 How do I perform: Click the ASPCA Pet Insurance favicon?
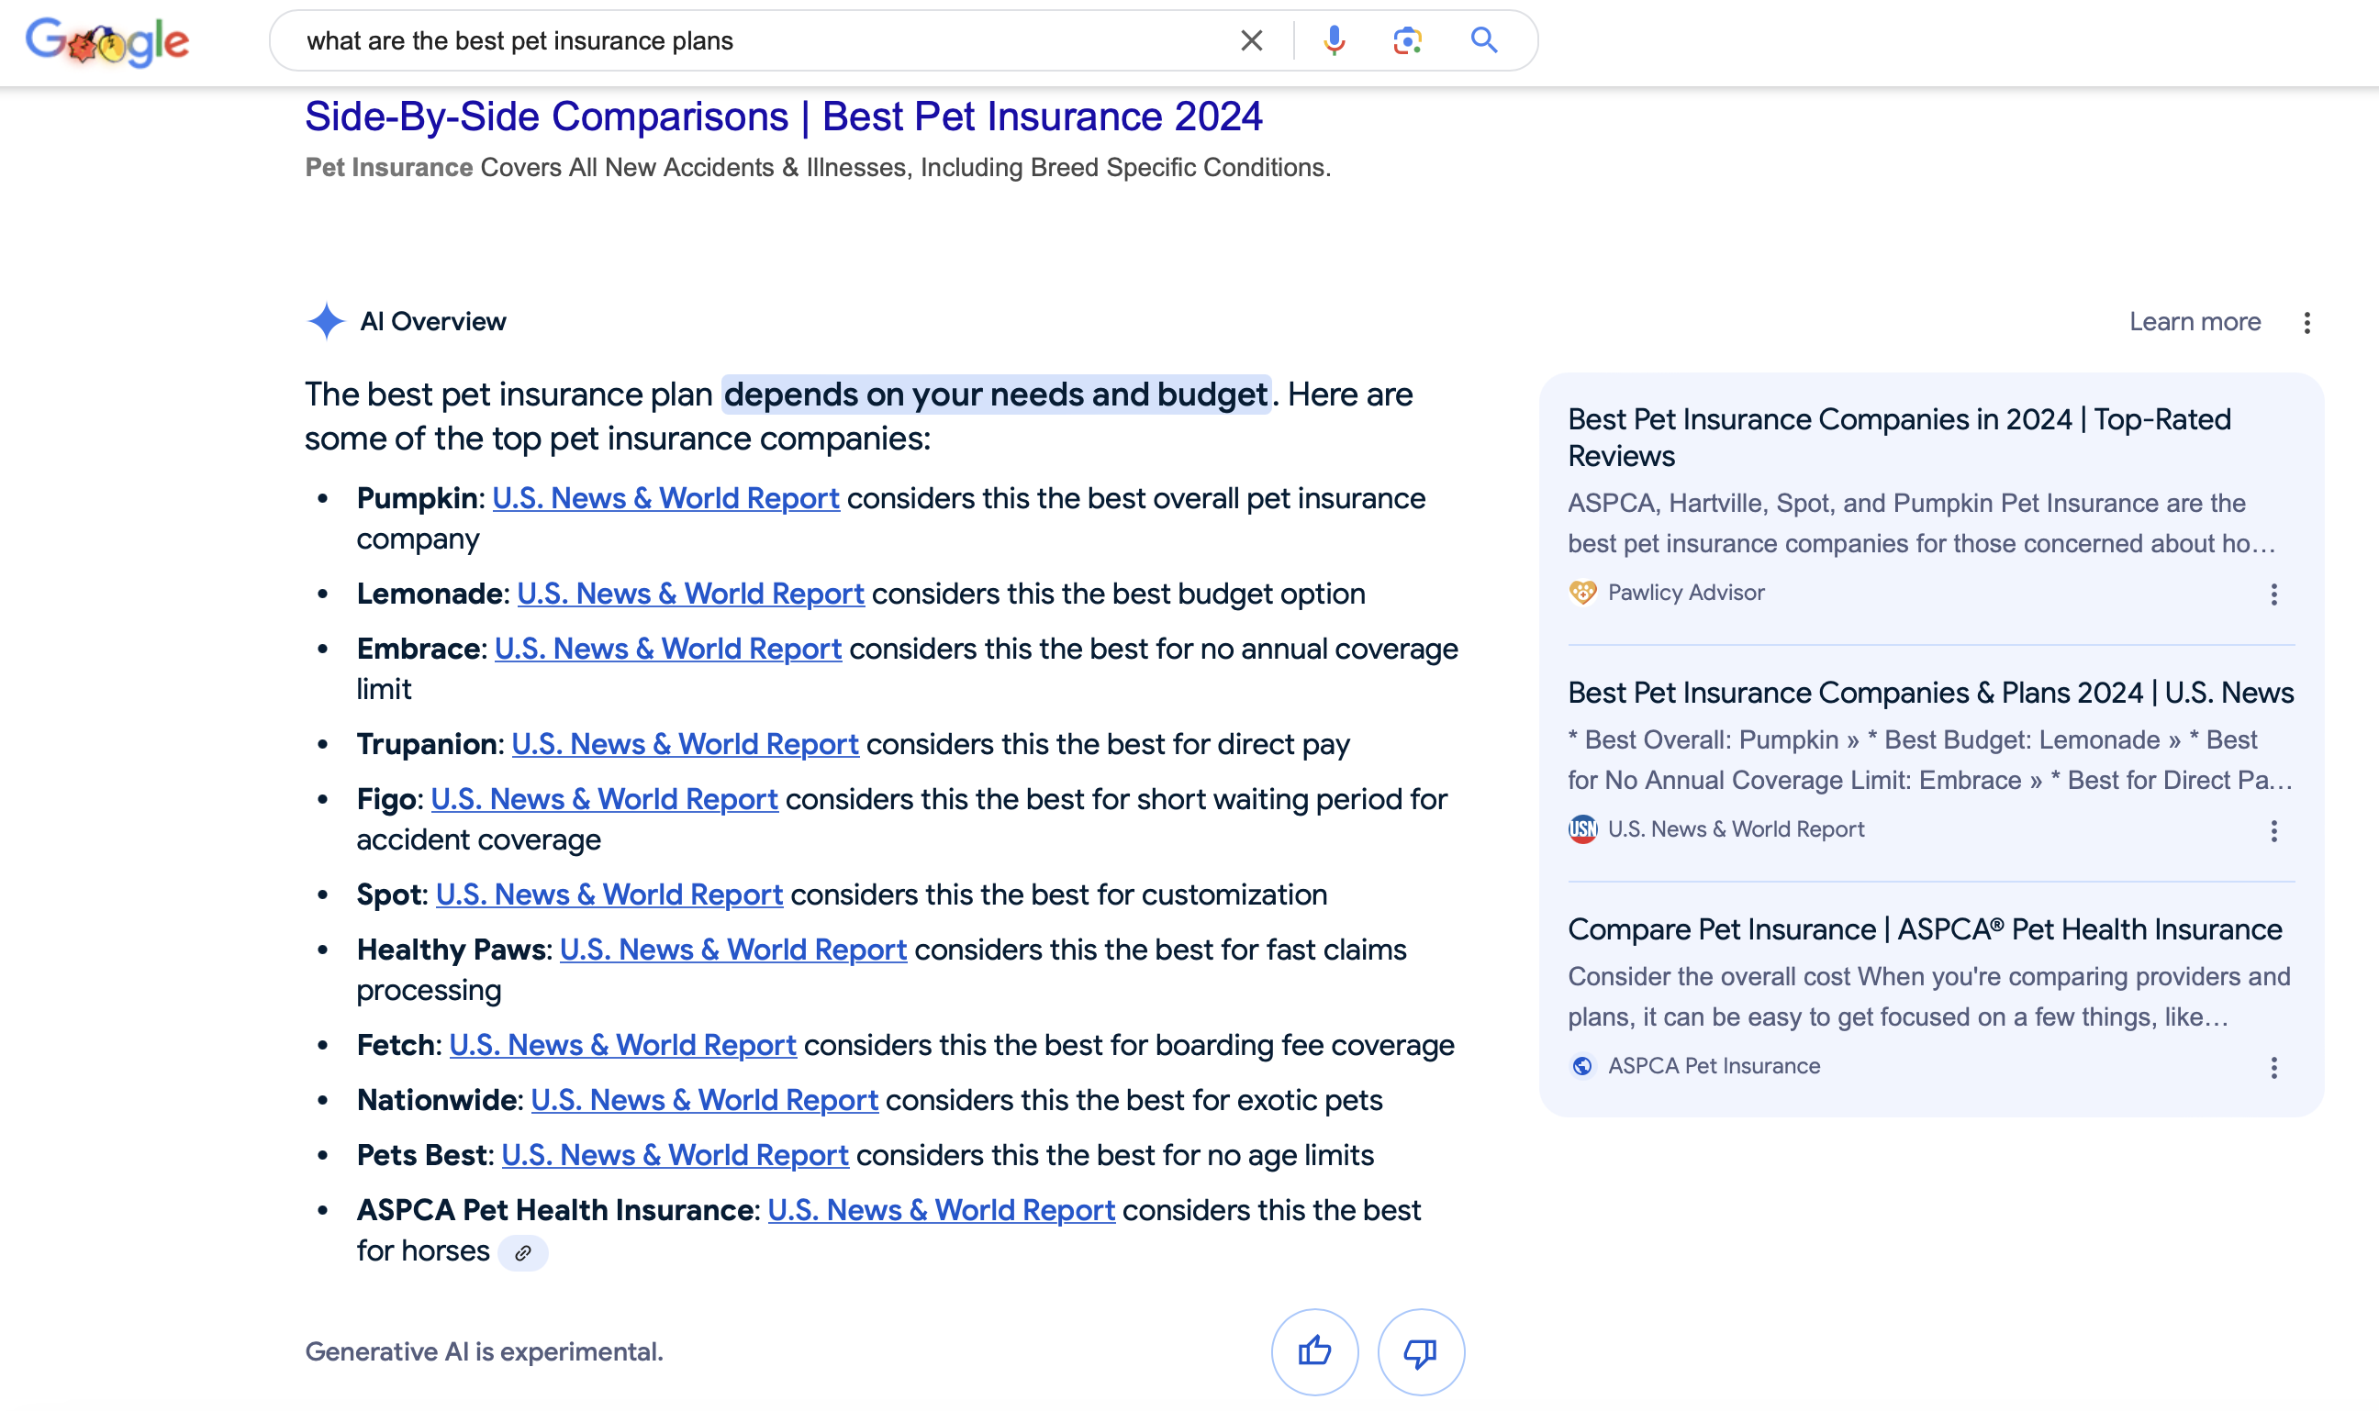coord(1582,1065)
